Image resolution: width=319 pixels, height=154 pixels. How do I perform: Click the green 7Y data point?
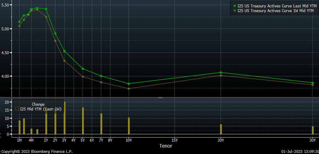[x=101, y=76]
